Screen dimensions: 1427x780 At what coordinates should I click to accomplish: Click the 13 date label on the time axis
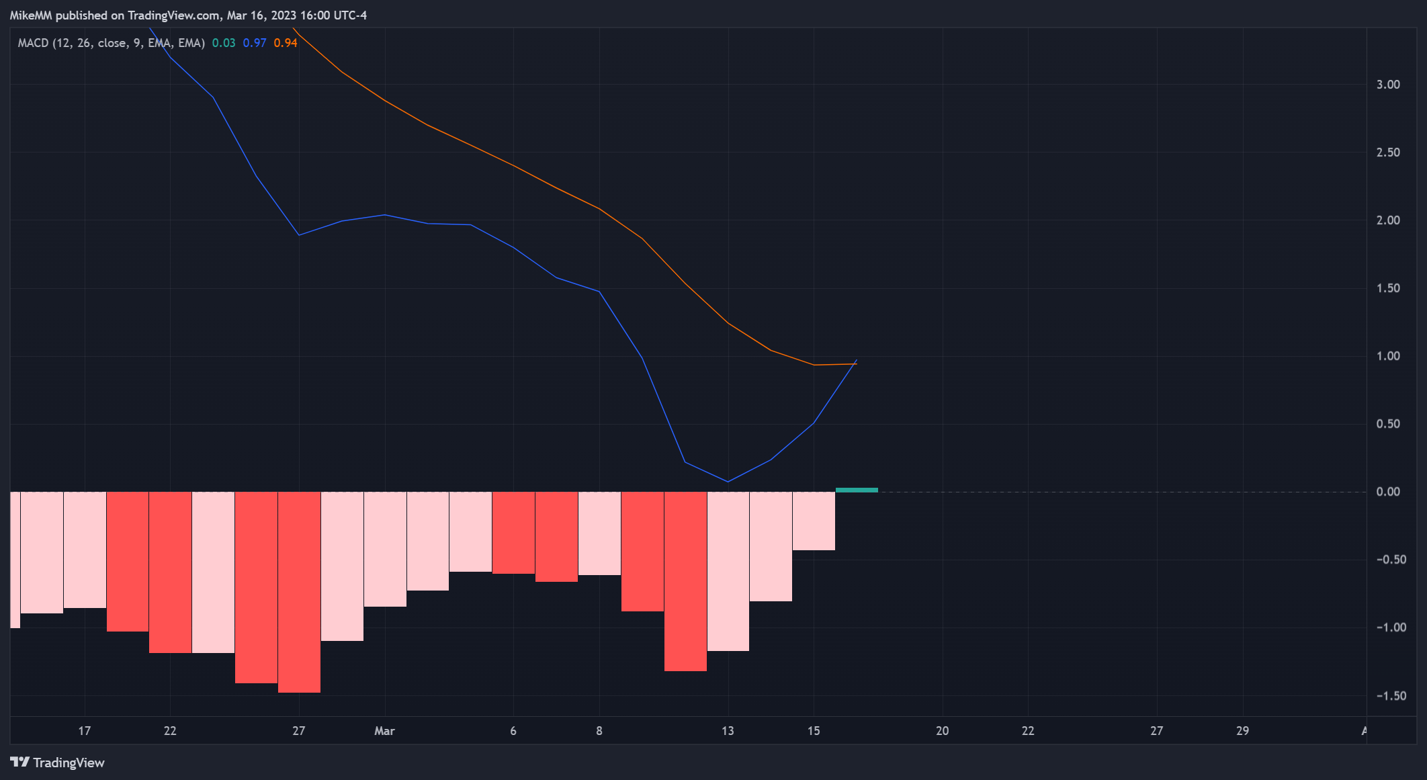[x=728, y=731]
